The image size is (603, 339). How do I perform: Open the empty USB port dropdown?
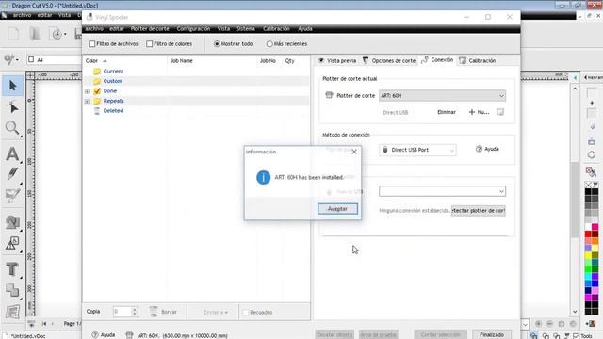pyautogui.click(x=442, y=191)
